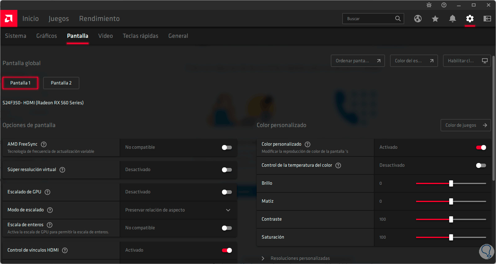
Task: Show help for Modo de escalado
Action: pyautogui.click(x=50, y=210)
